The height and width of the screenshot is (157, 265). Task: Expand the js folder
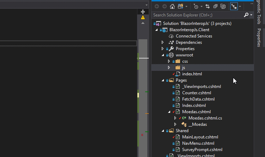coord(169,68)
